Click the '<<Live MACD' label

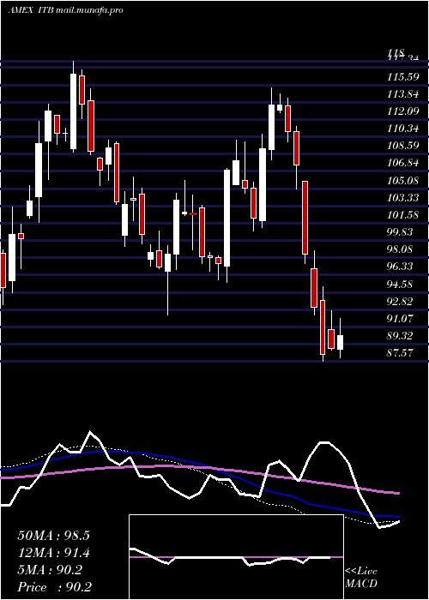pyautogui.click(x=361, y=577)
